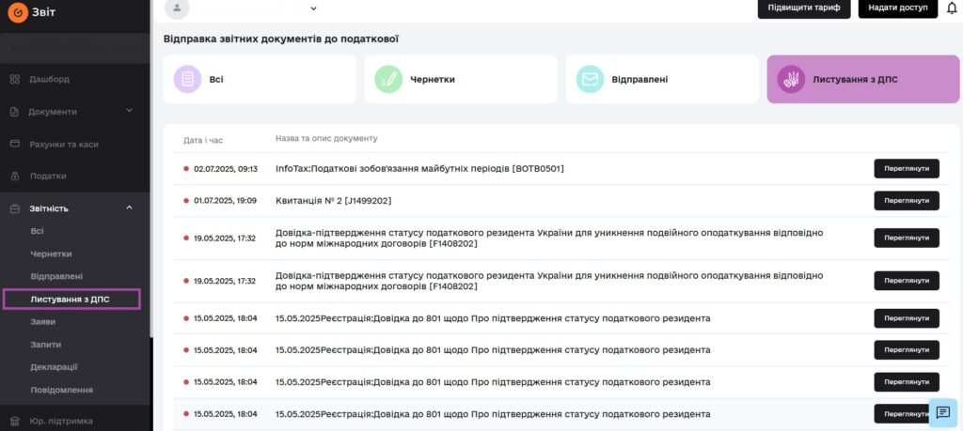
Task: Click the user avatar icon in header
Action: click(x=178, y=8)
